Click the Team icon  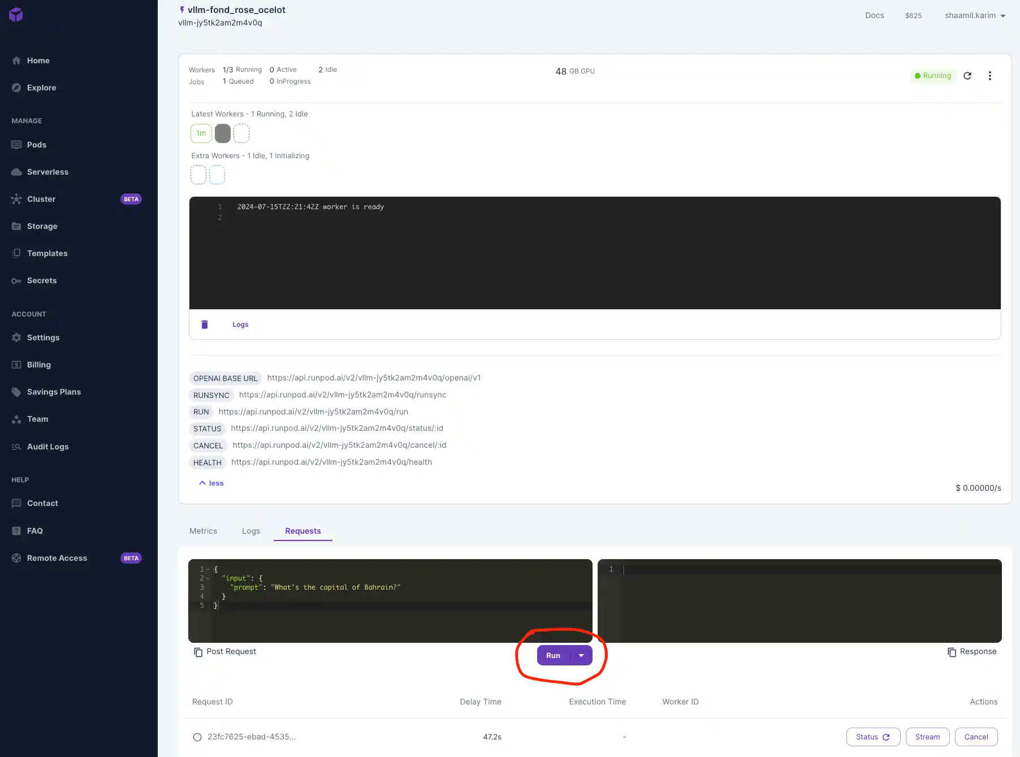tap(16, 419)
